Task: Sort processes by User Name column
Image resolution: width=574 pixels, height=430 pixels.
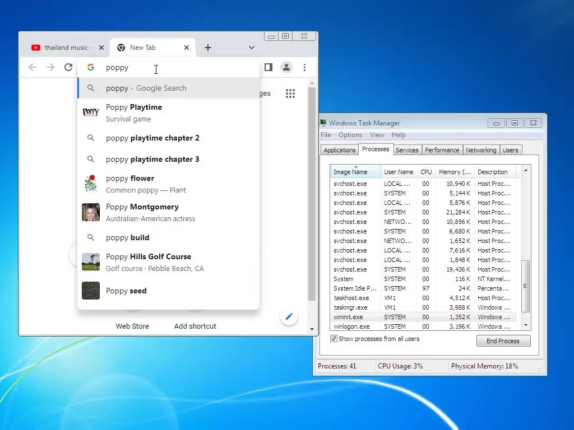Action: pos(399,172)
